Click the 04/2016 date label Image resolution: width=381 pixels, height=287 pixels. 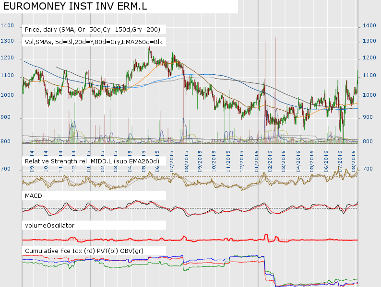pos(298,161)
